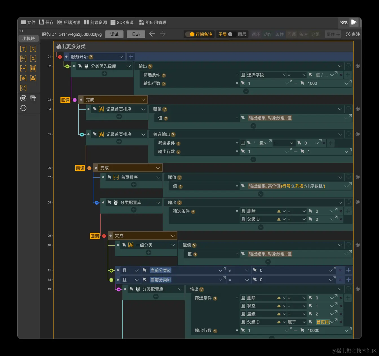
Task: Toggle the 子层 / 同层 switch
Action: 232,34
